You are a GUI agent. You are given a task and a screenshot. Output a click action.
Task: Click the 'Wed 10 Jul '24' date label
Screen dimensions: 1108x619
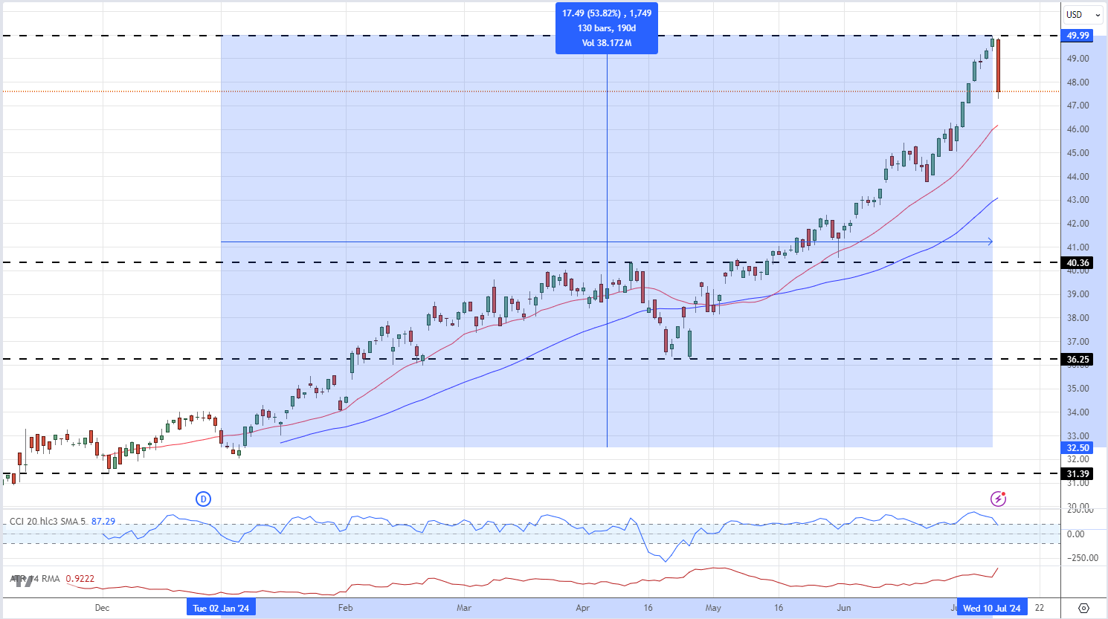(992, 608)
